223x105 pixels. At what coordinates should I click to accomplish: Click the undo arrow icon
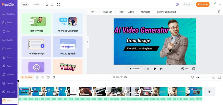(47, 5)
